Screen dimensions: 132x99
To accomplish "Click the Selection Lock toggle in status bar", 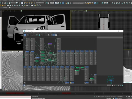I will pos(96,97).
